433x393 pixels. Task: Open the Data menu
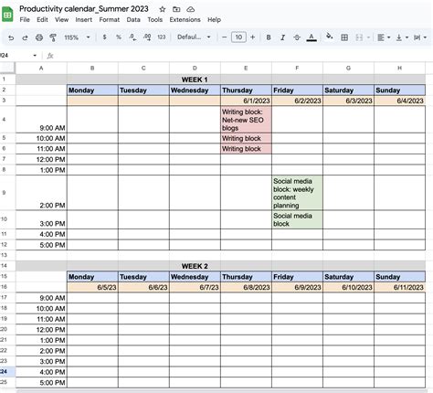(133, 20)
